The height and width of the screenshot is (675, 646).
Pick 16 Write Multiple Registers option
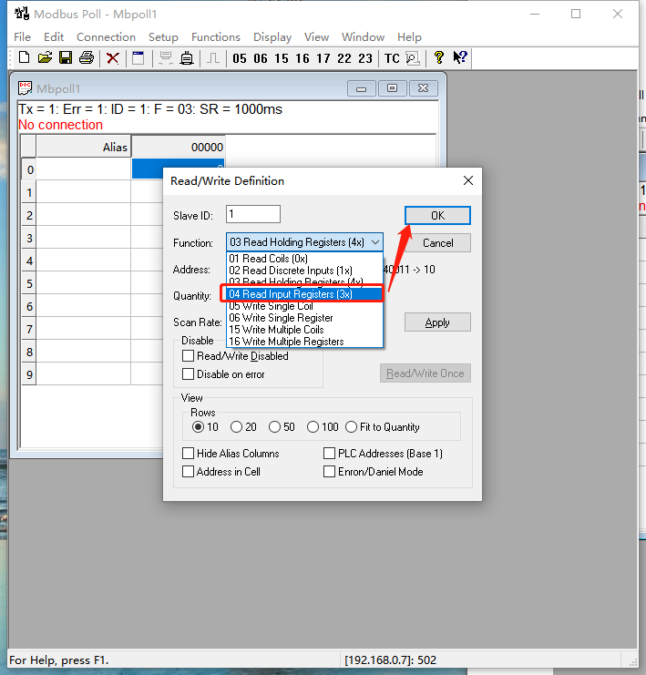coord(286,342)
